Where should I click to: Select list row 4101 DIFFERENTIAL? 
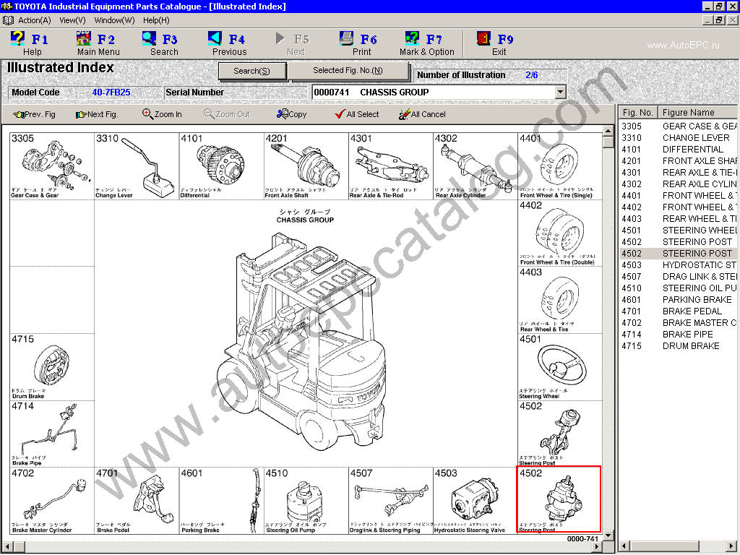point(678,149)
